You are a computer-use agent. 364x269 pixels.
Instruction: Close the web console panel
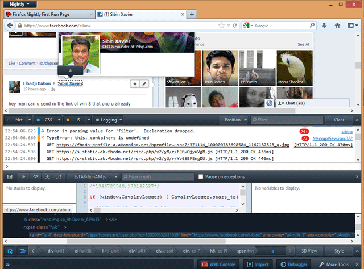click(357, 120)
